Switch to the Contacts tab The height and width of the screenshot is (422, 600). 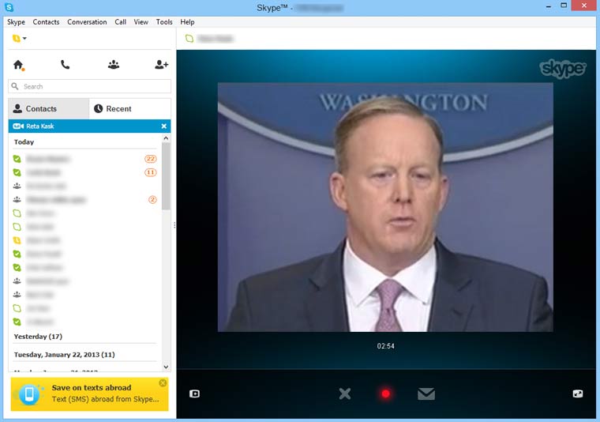(49, 109)
